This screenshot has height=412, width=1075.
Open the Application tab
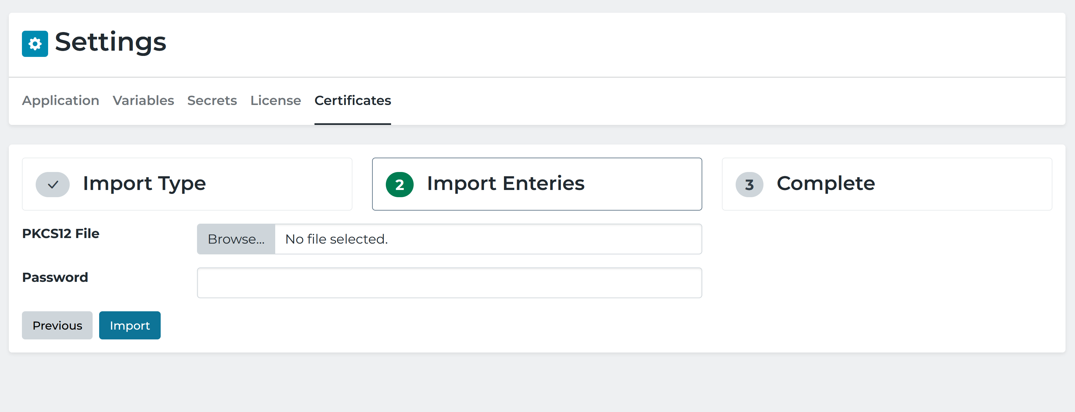click(61, 100)
